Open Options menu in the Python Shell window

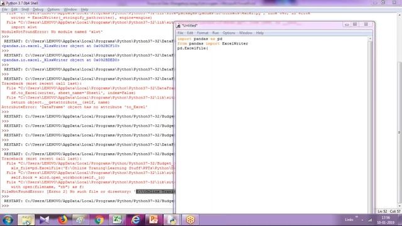[53, 9]
